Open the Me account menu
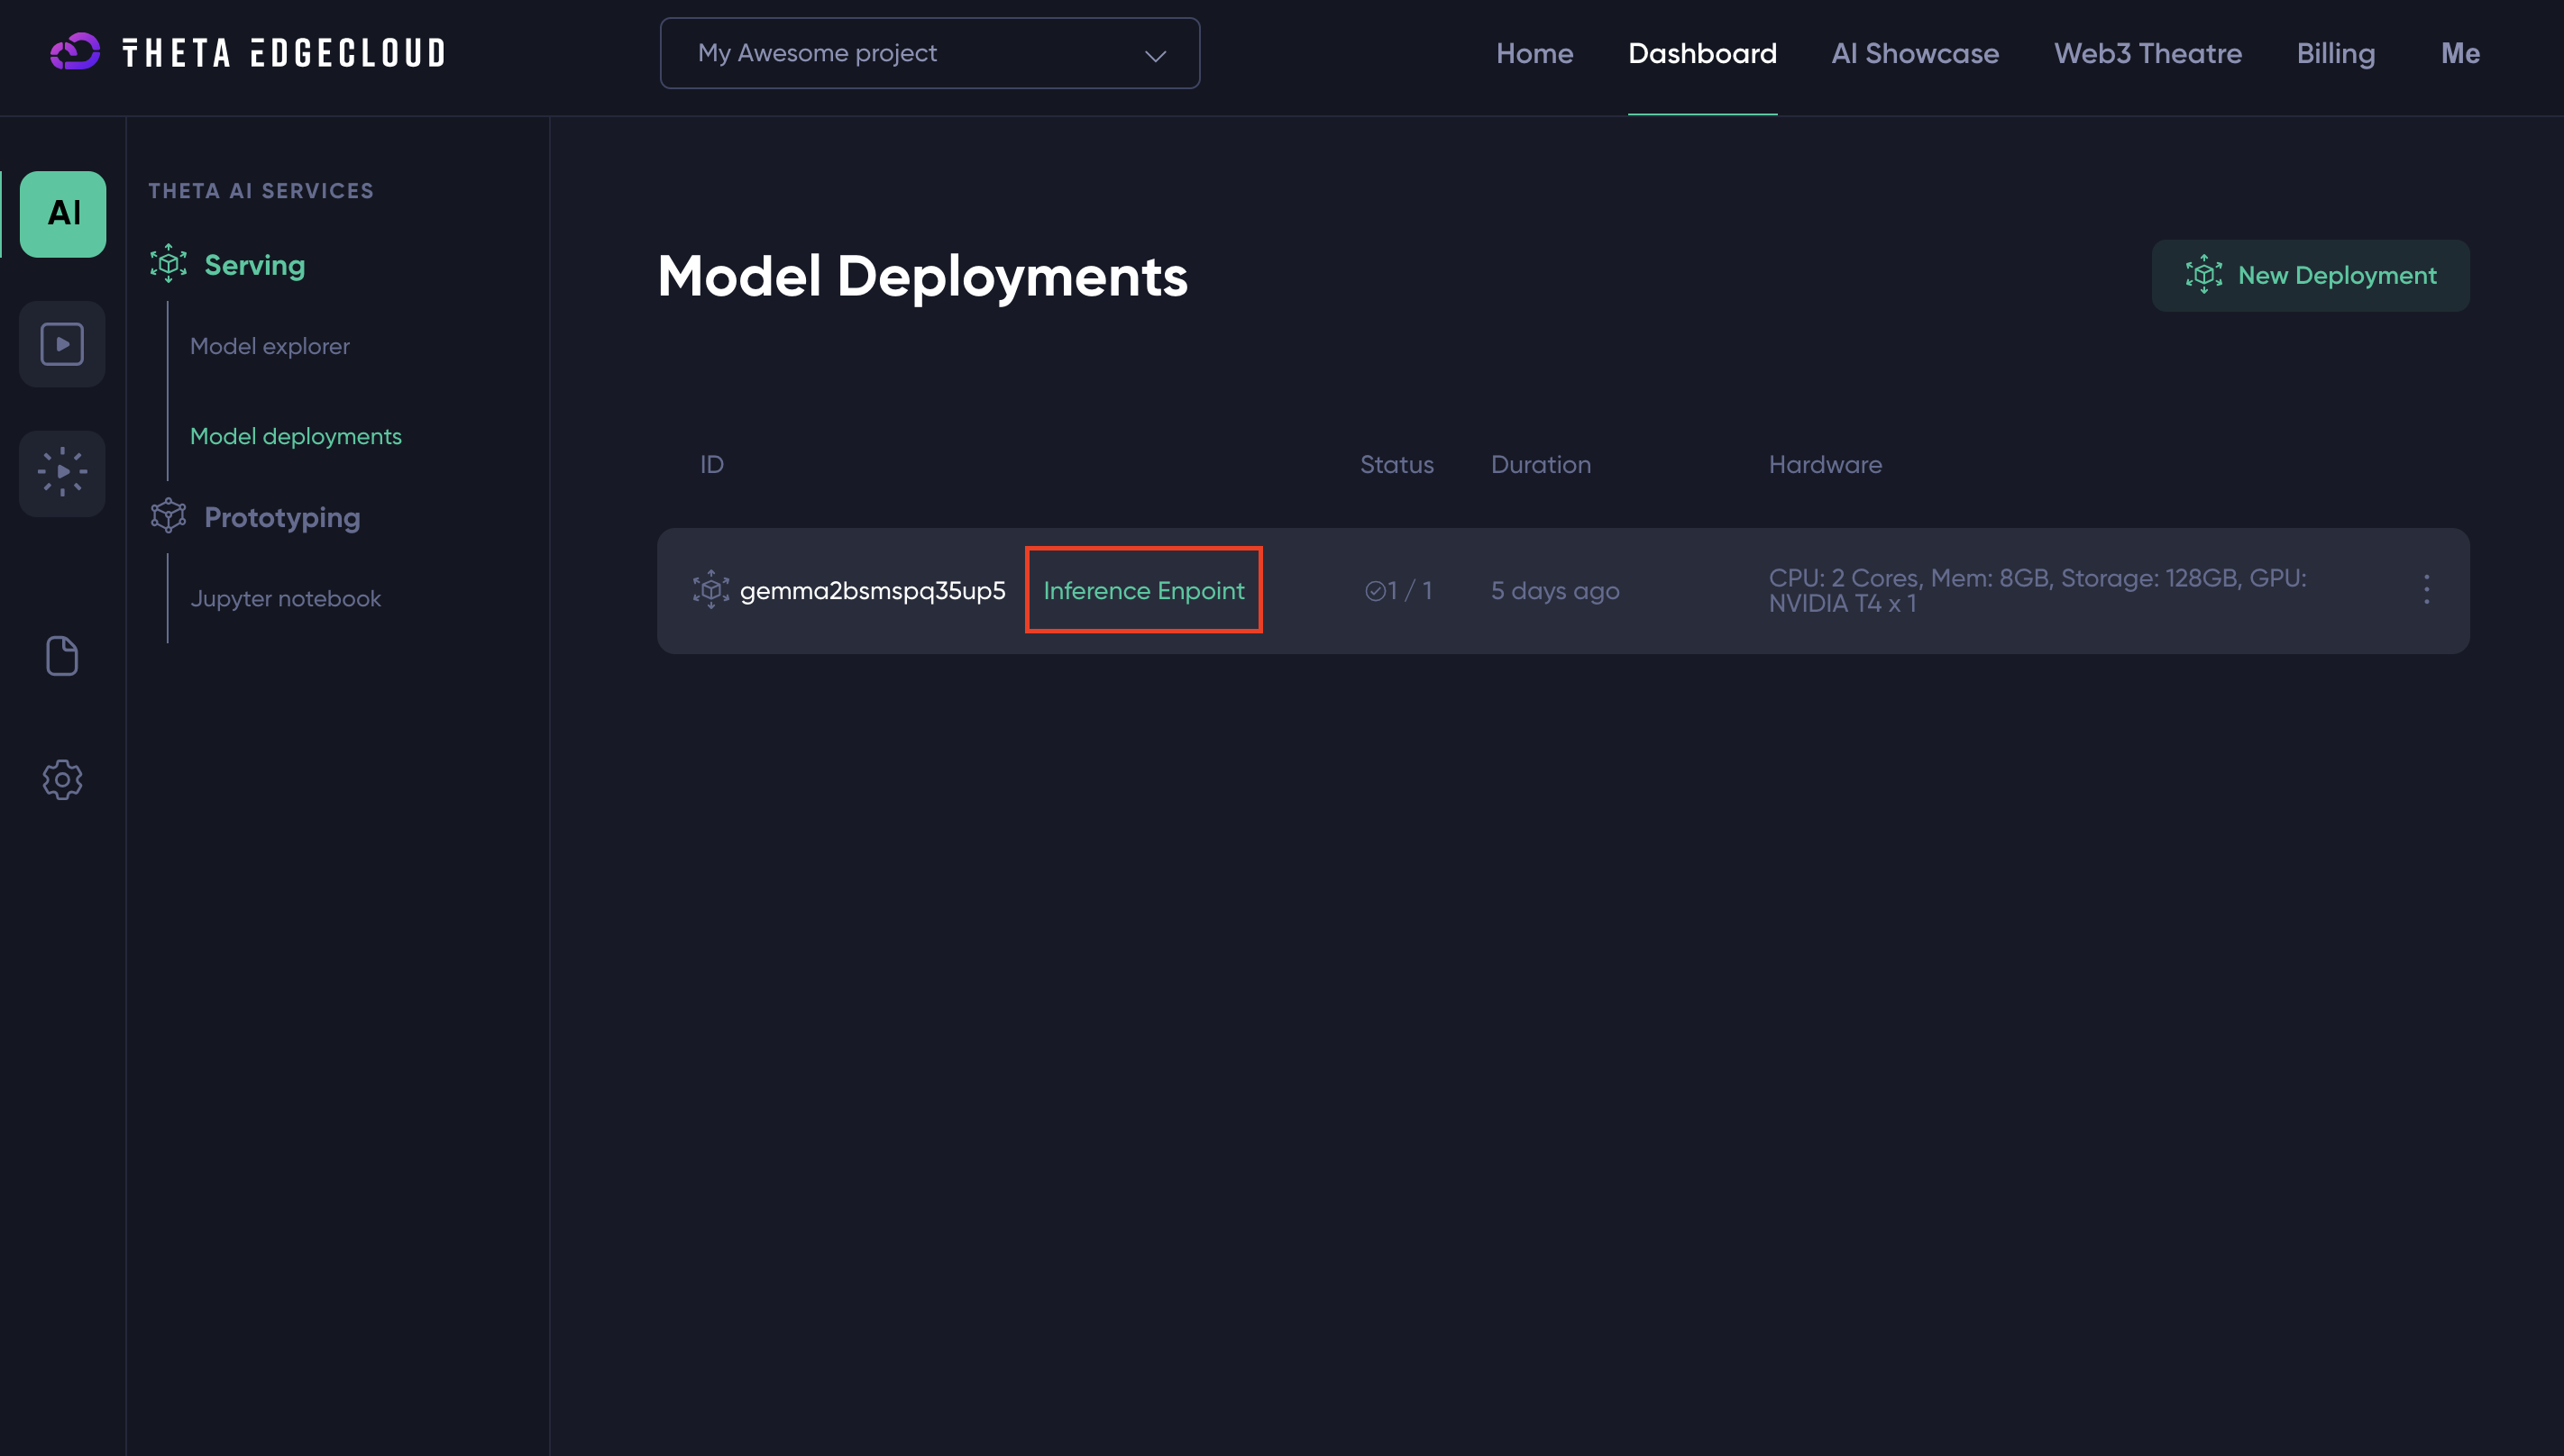Viewport: 2564px width, 1456px height. pos(2460,53)
